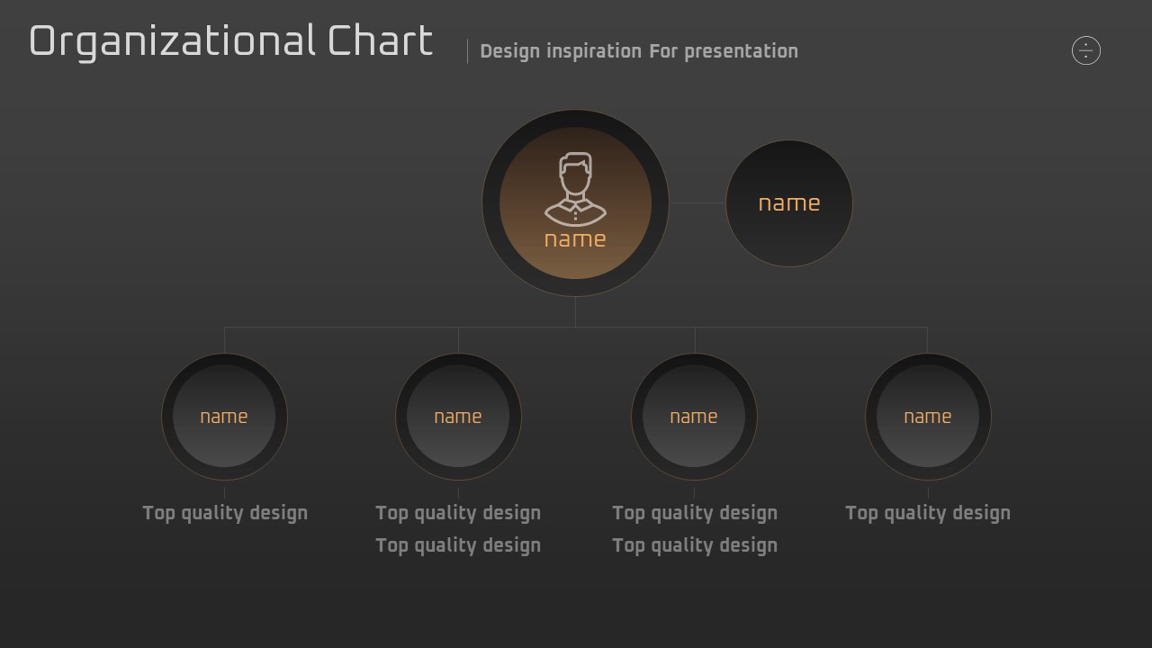The height and width of the screenshot is (648, 1152).
Task: Click the division symbol icon in the top-right corner
Action: click(x=1086, y=50)
